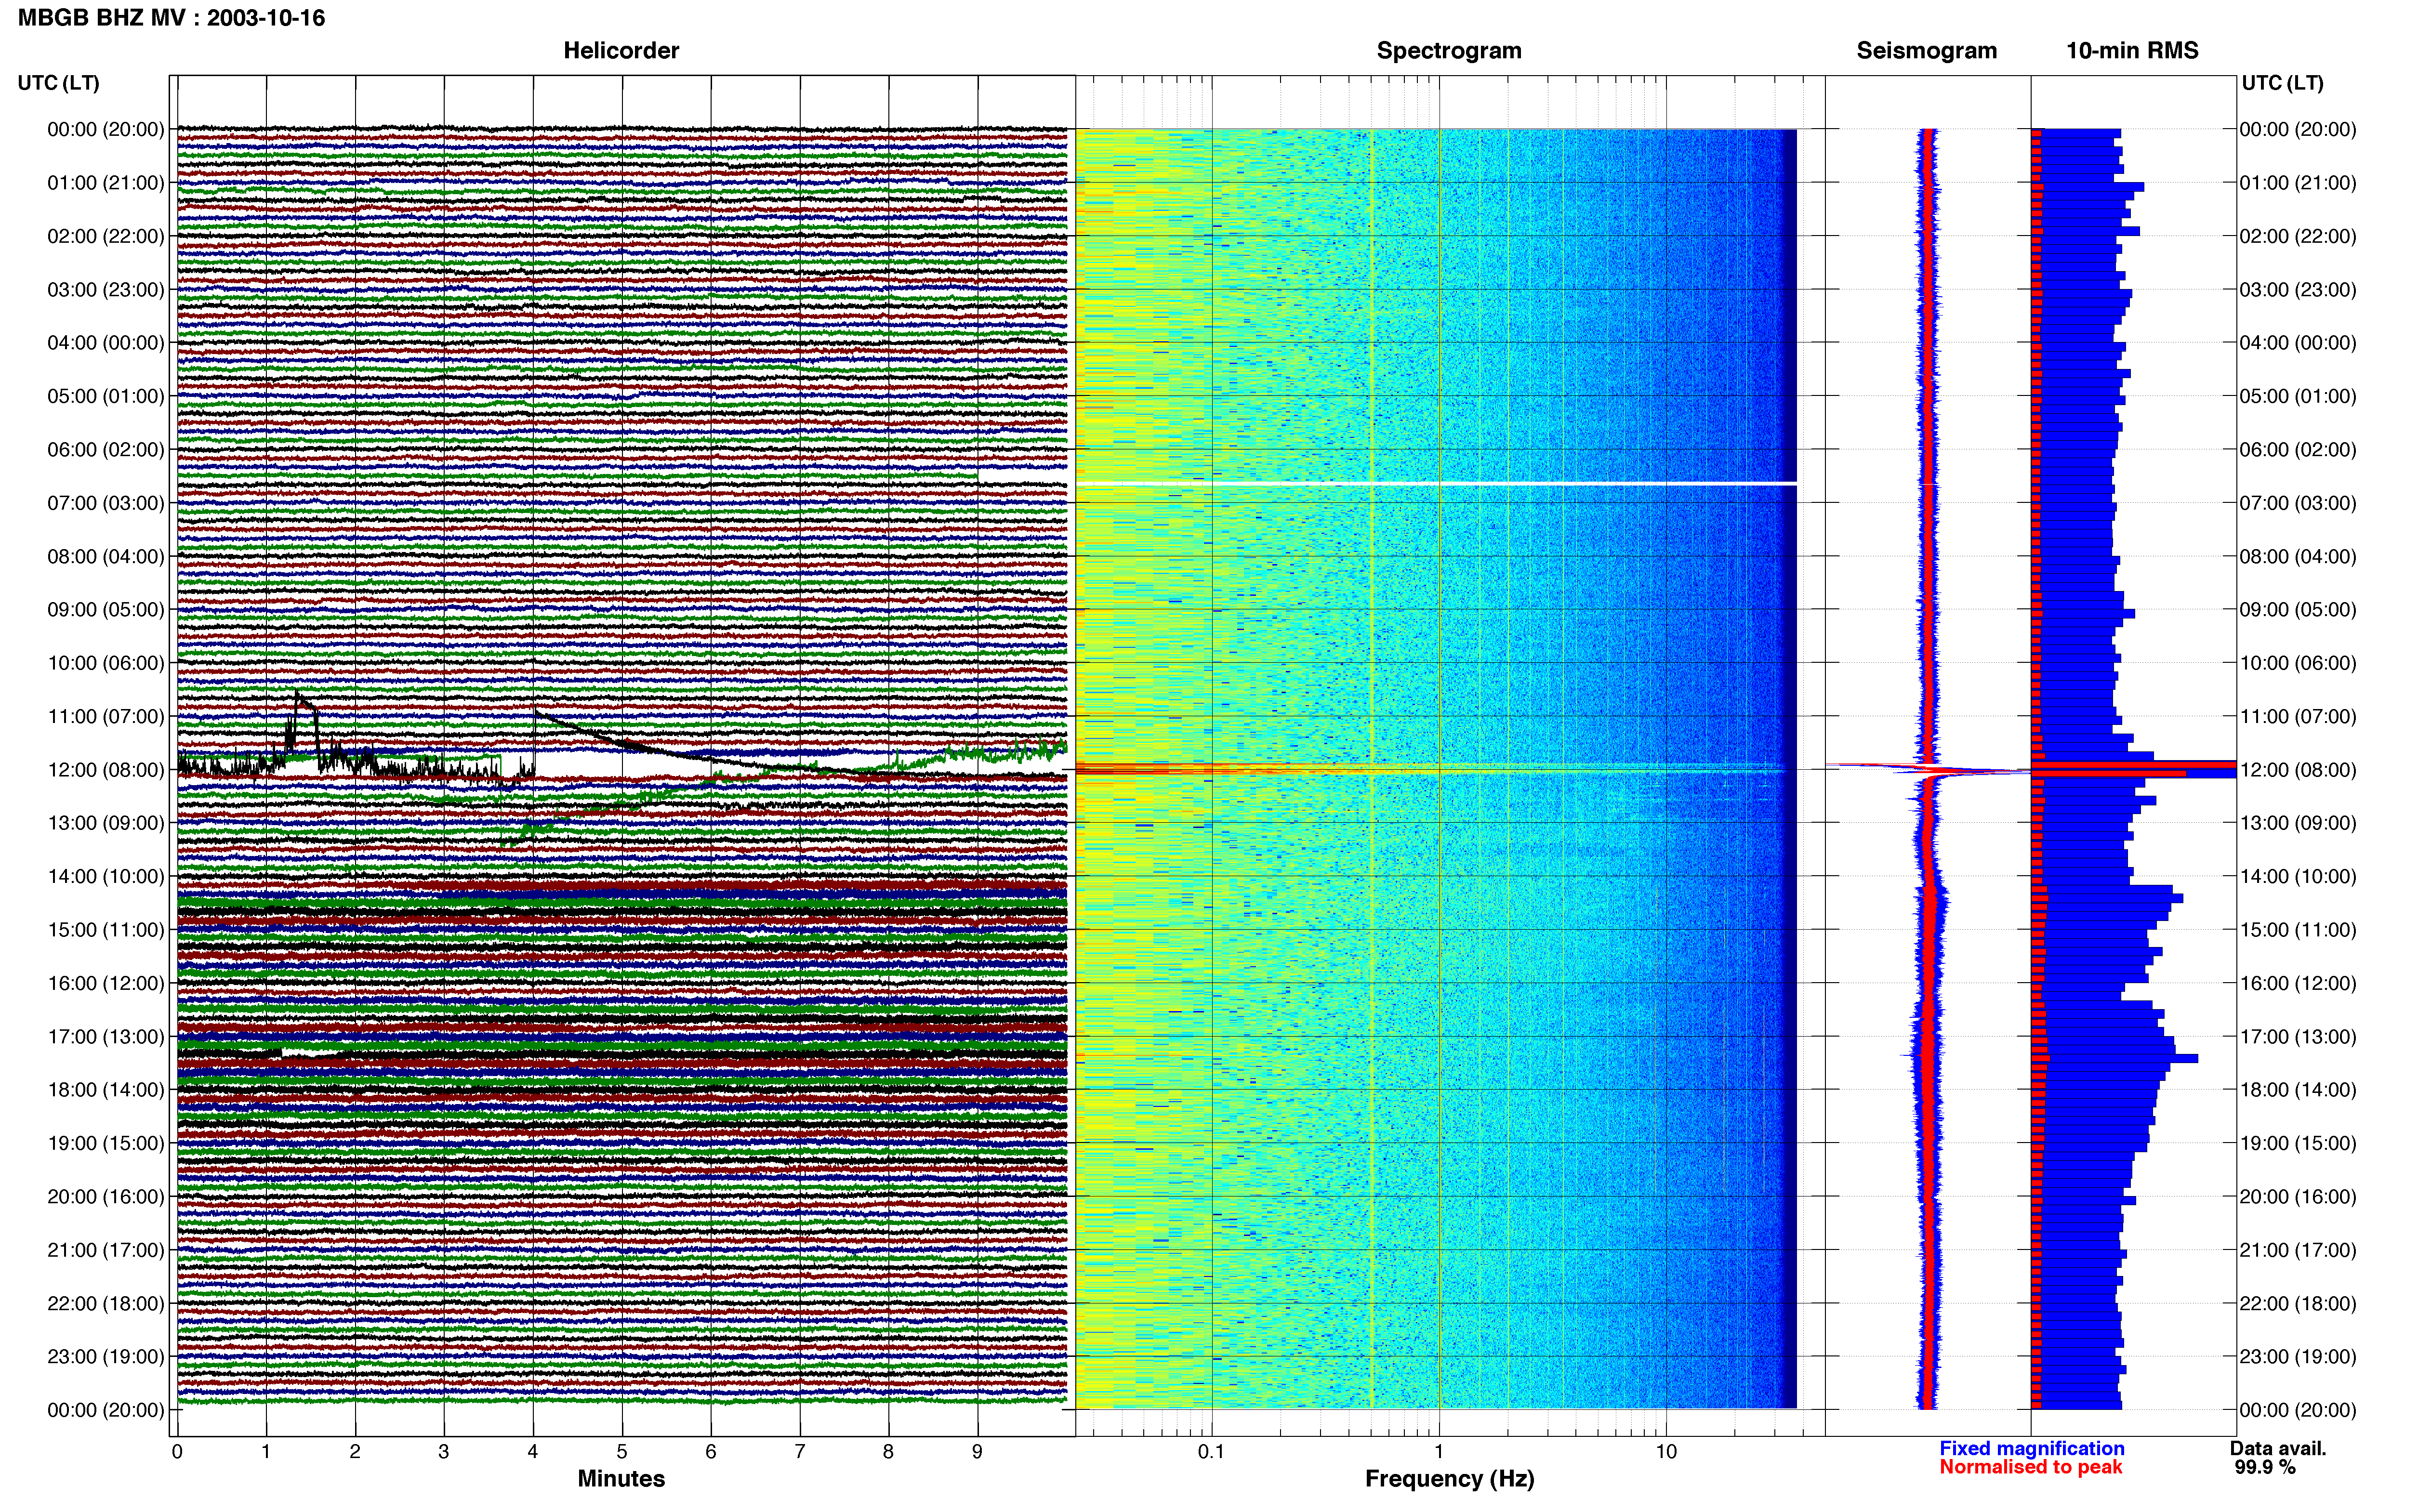
Task: Click the 'Minutes' axis title
Action: [x=621, y=1479]
